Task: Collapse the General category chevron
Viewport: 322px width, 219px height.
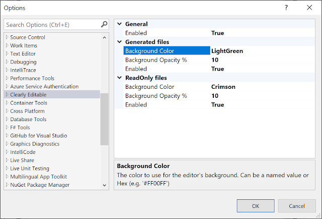Action: pyautogui.click(x=119, y=24)
